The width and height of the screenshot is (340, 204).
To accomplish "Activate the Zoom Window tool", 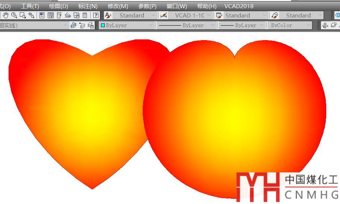I will [22, 15].
